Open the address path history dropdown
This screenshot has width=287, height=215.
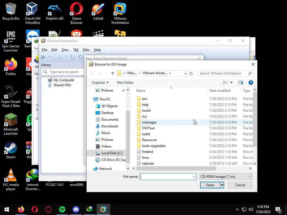[x=186, y=73]
